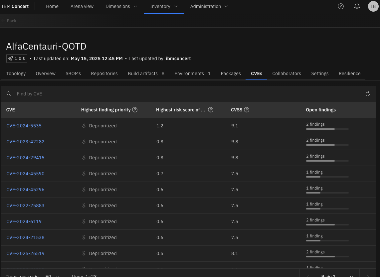Expand the Dimensions menu

[x=121, y=7]
